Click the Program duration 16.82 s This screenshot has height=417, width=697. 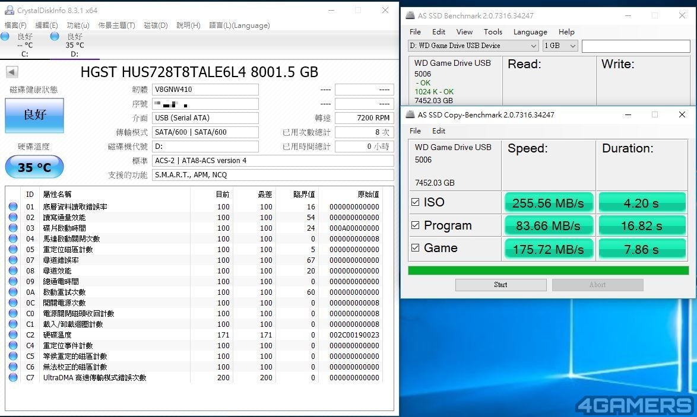(x=642, y=226)
